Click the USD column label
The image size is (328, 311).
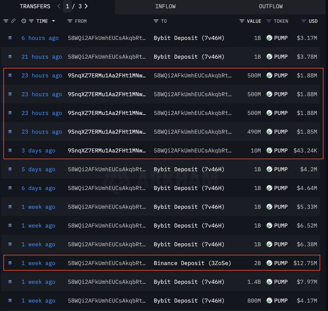coord(313,21)
